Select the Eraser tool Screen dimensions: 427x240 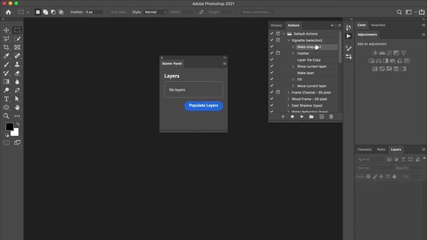(x=17, y=73)
